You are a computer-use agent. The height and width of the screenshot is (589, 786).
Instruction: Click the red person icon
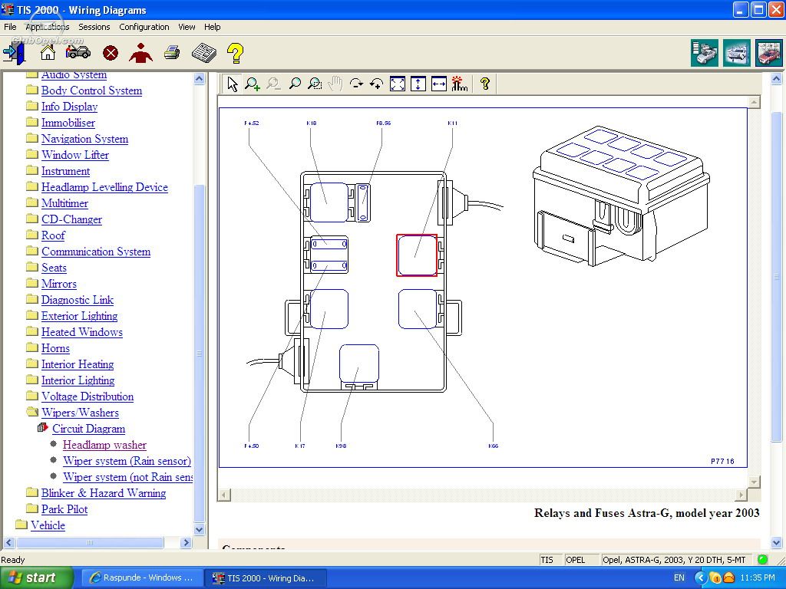tap(141, 53)
